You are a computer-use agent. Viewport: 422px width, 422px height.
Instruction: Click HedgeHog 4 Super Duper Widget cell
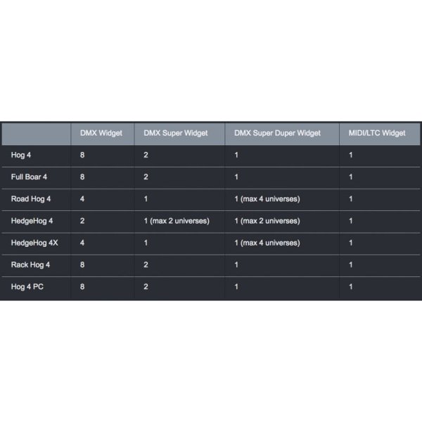tap(267, 221)
